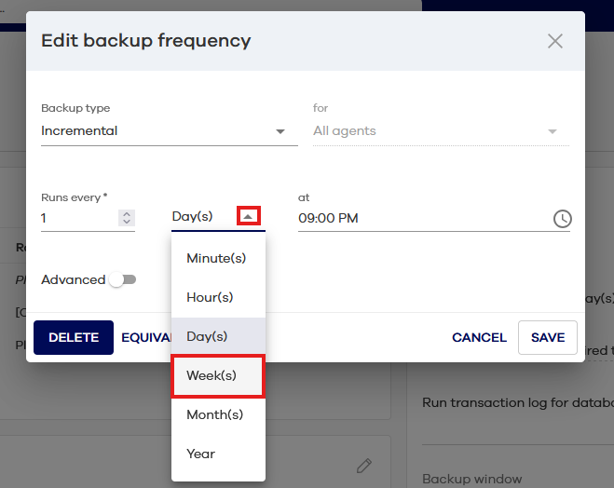Screen dimensions: 614x488
Task: Choose Month(s) frequency unit
Action: point(214,414)
